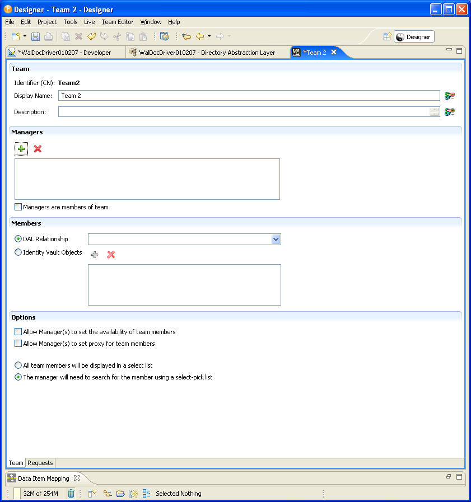Viewport: 471px width, 502px height.
Task: Click the Cut scissors icon
Action: [x=117, y=36]
